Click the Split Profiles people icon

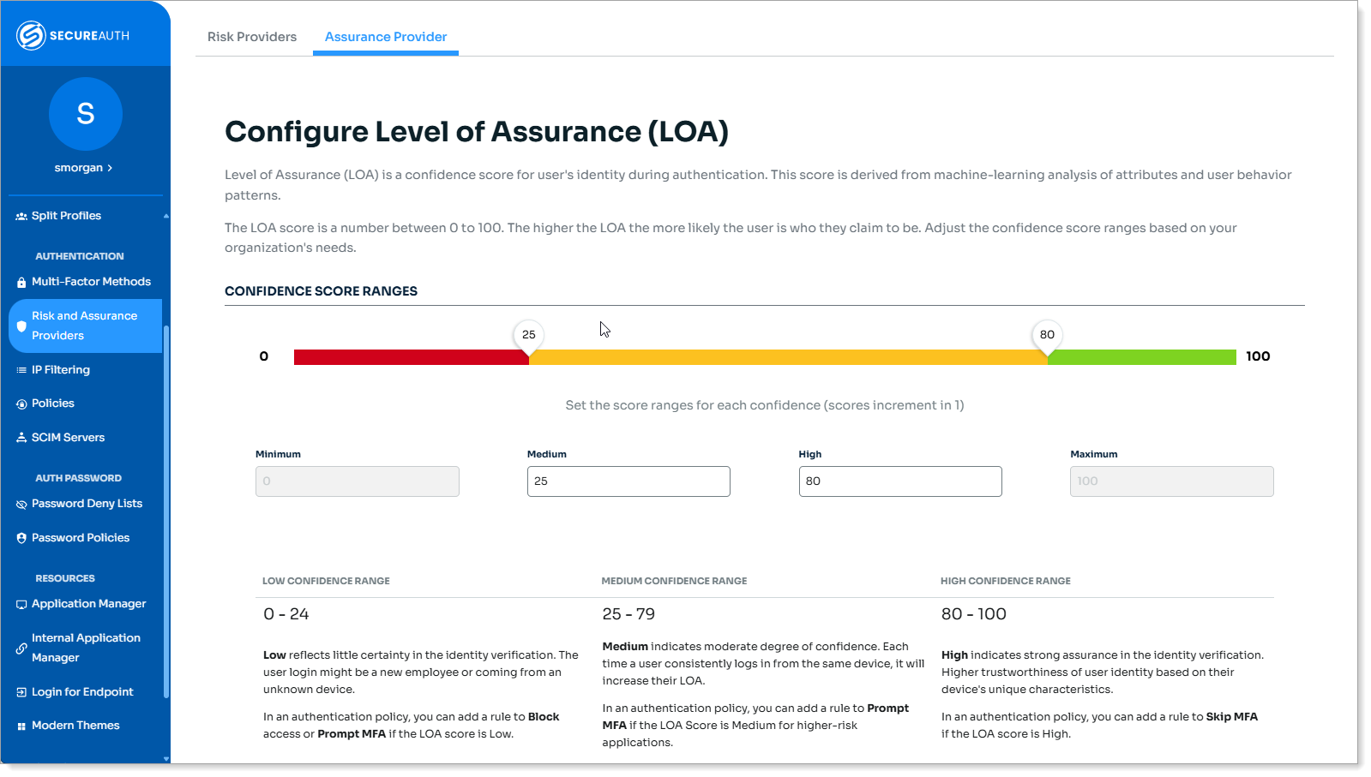(x=21, y=217)
